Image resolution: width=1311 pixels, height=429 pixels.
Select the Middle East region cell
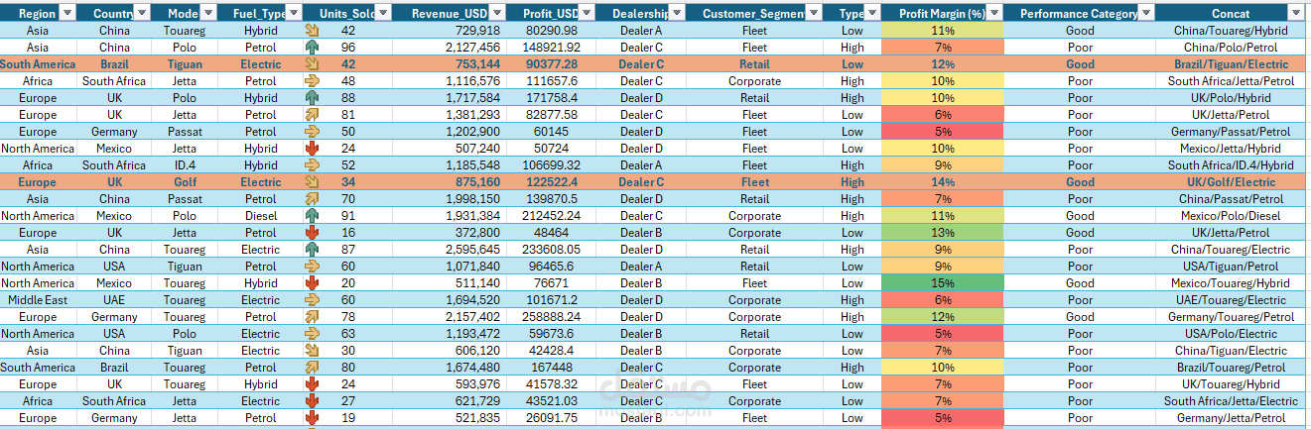pos(38,300)
